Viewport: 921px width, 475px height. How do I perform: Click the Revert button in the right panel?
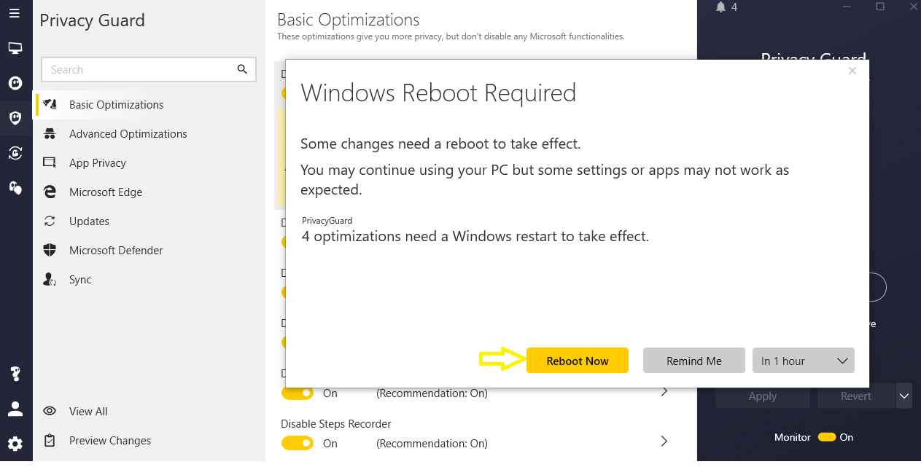(856, 396)
